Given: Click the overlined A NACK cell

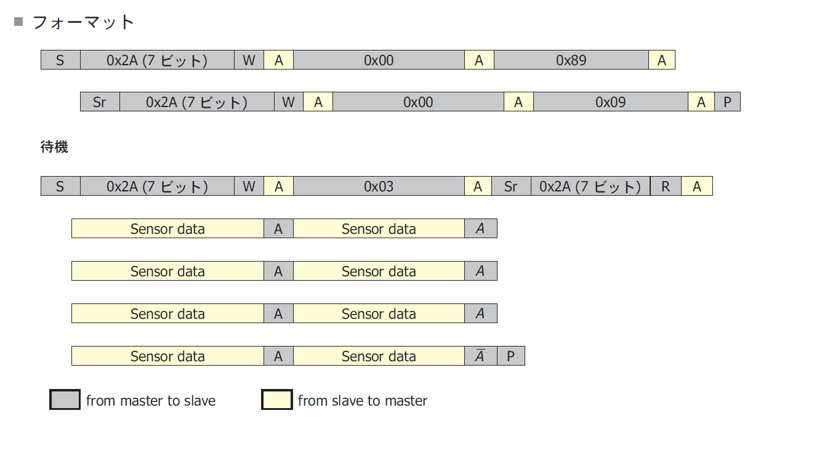Looking at the screenshot, I should click(480, 356).
